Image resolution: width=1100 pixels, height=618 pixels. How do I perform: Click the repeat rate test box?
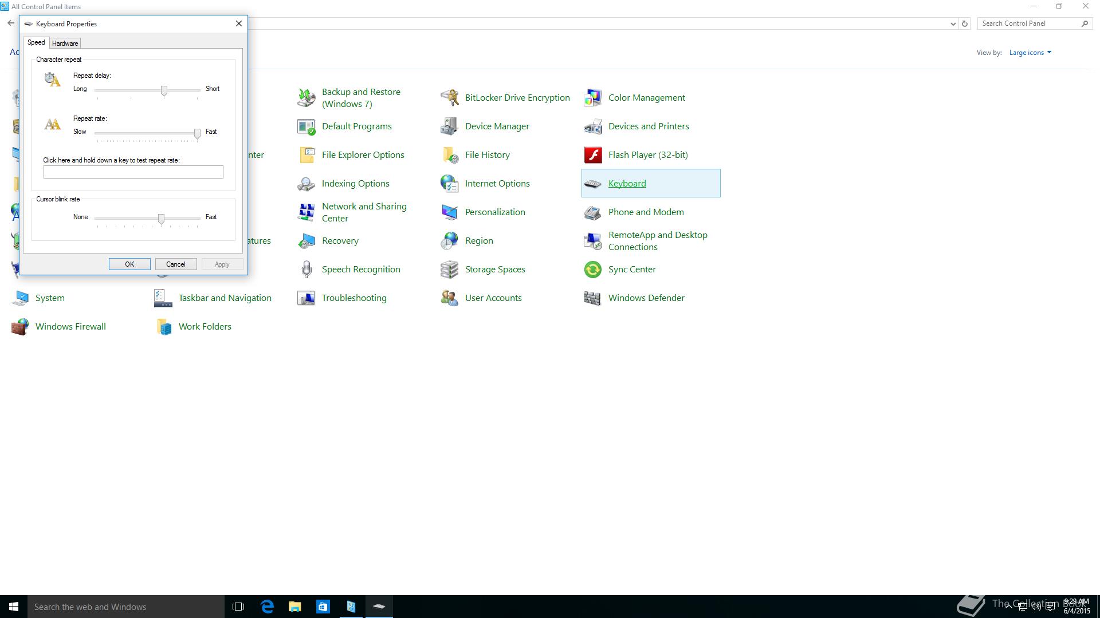(x=133, y=172)
